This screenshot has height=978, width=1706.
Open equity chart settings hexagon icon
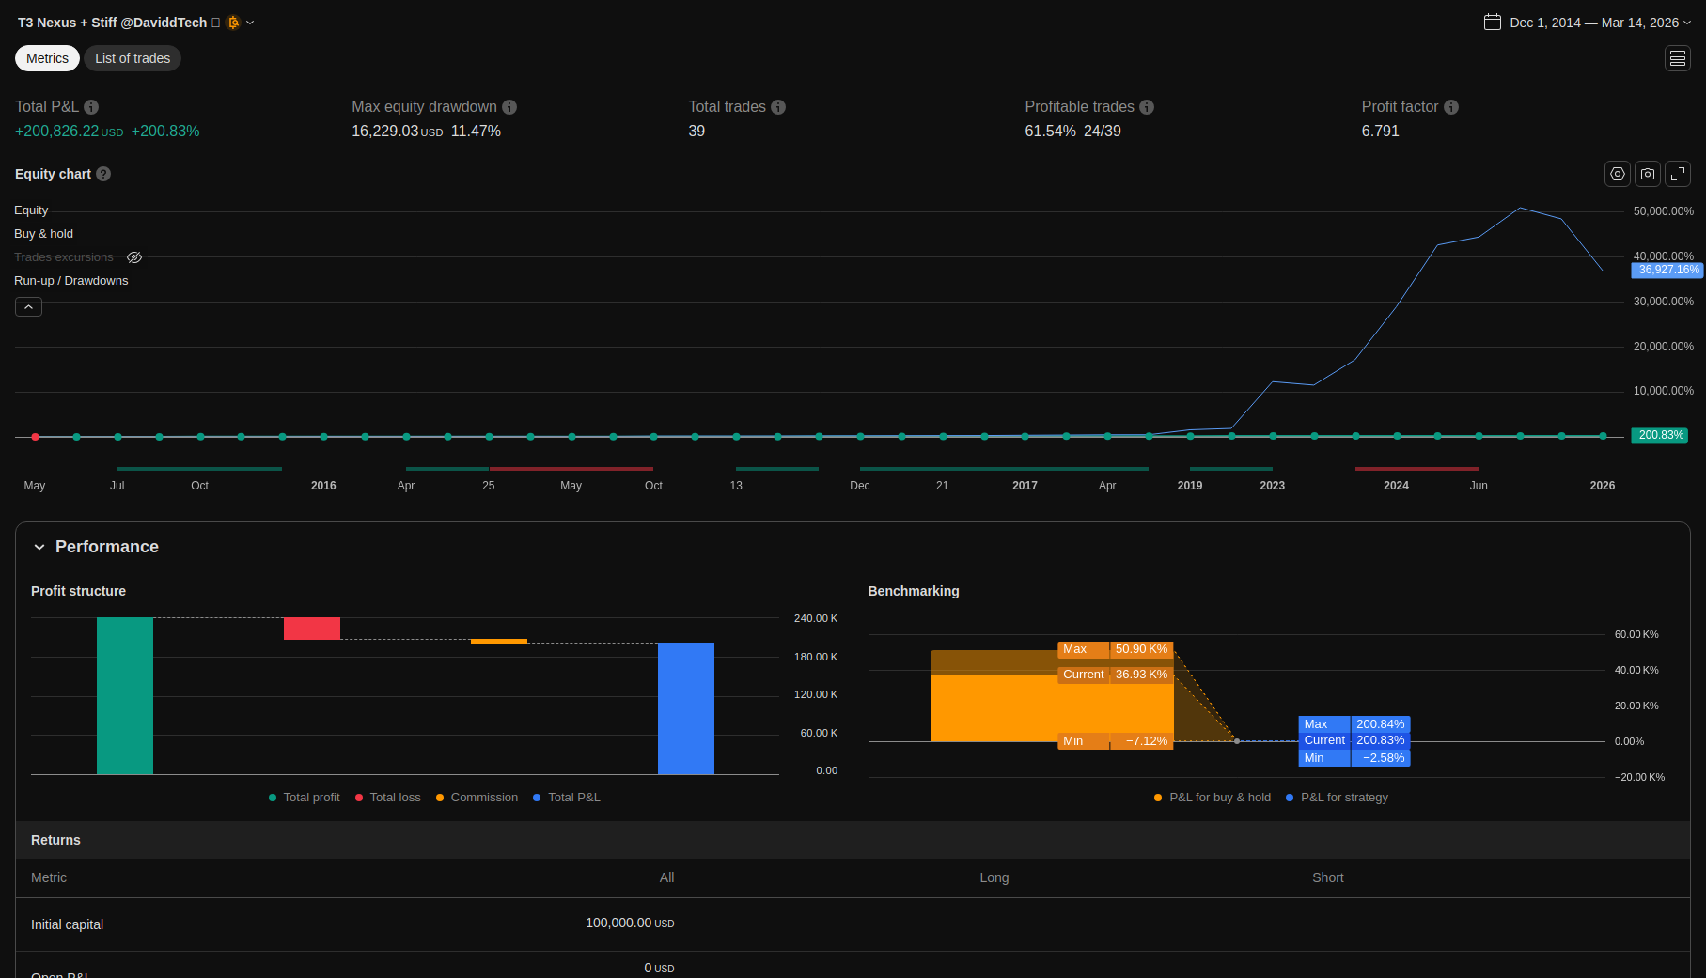click(x=1617, y=174)
